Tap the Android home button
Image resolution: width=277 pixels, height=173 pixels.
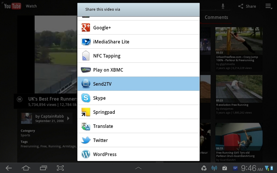pos(26,168)
